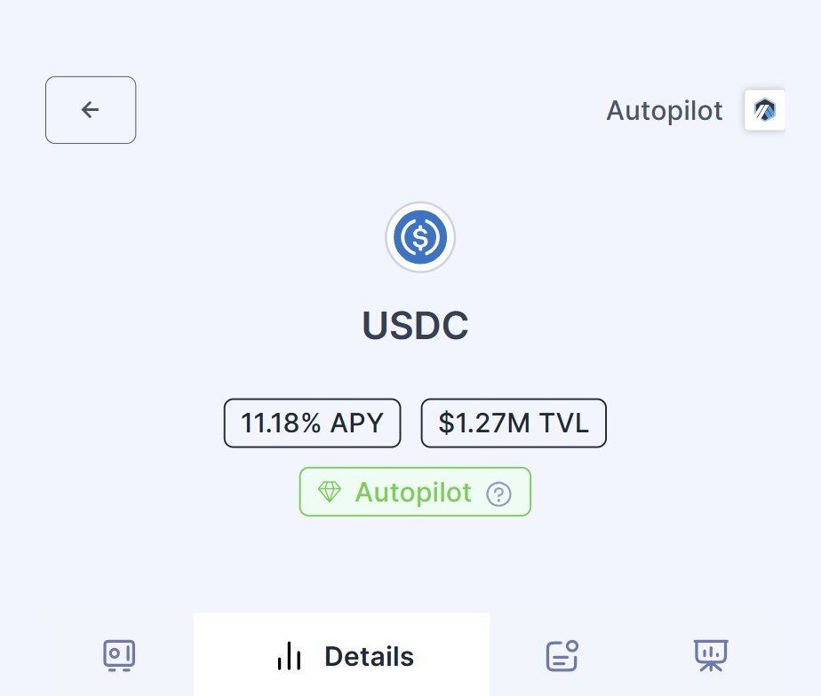Click the USDC heading text
The width and height of the screenshot is (821, 696).
click(x=415, y=326)
